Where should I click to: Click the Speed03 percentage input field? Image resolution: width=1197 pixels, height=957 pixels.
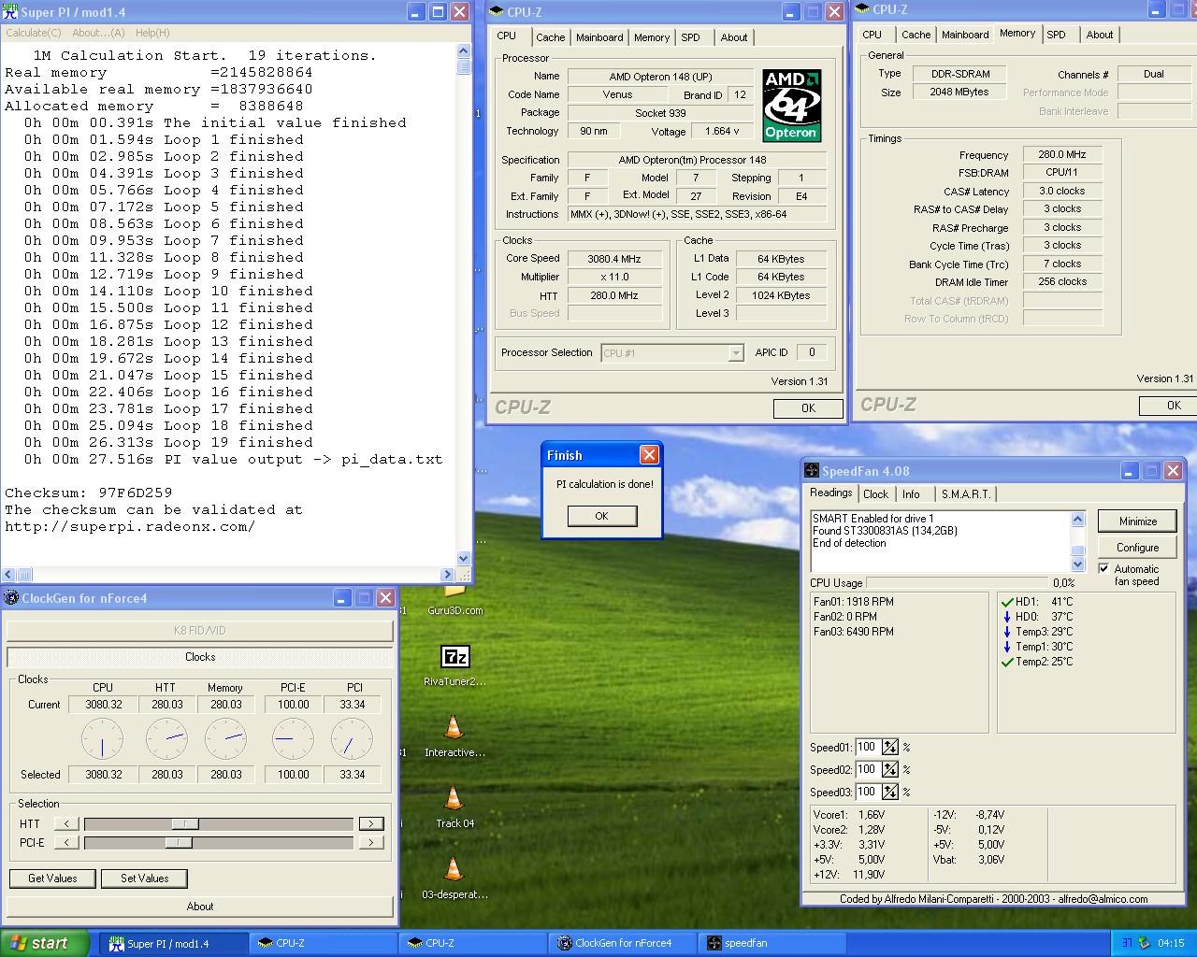(x=867, y=792)
